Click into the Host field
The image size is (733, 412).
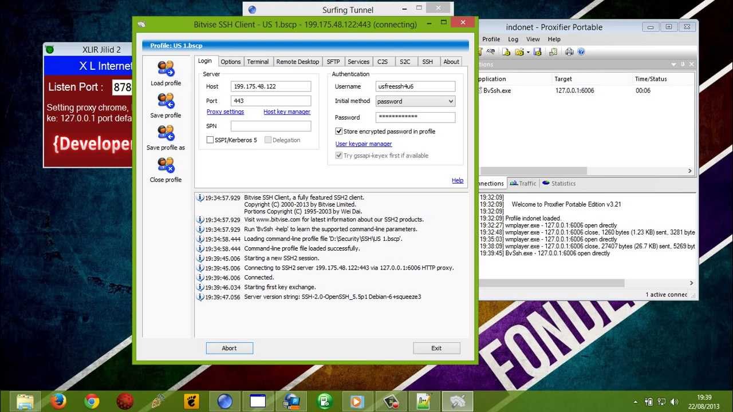271,86
